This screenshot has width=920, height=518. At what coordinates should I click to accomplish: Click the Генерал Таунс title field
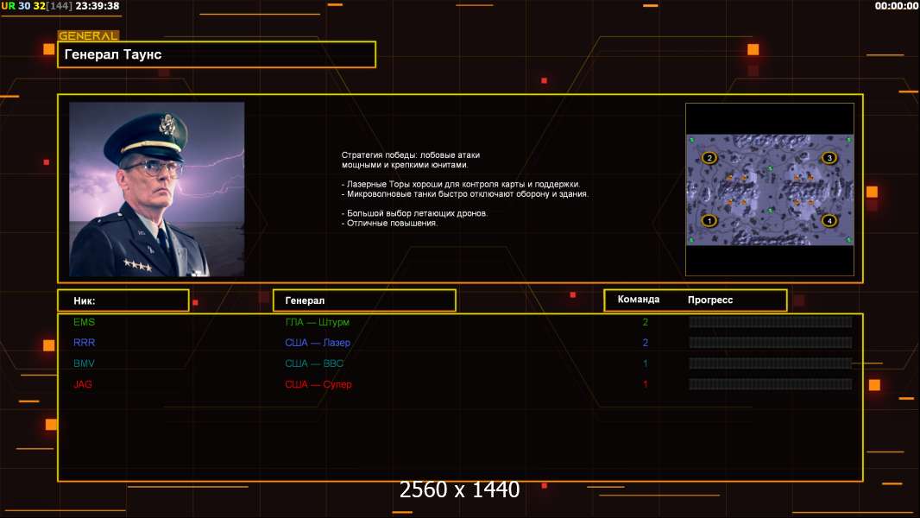tap(217, 54)
